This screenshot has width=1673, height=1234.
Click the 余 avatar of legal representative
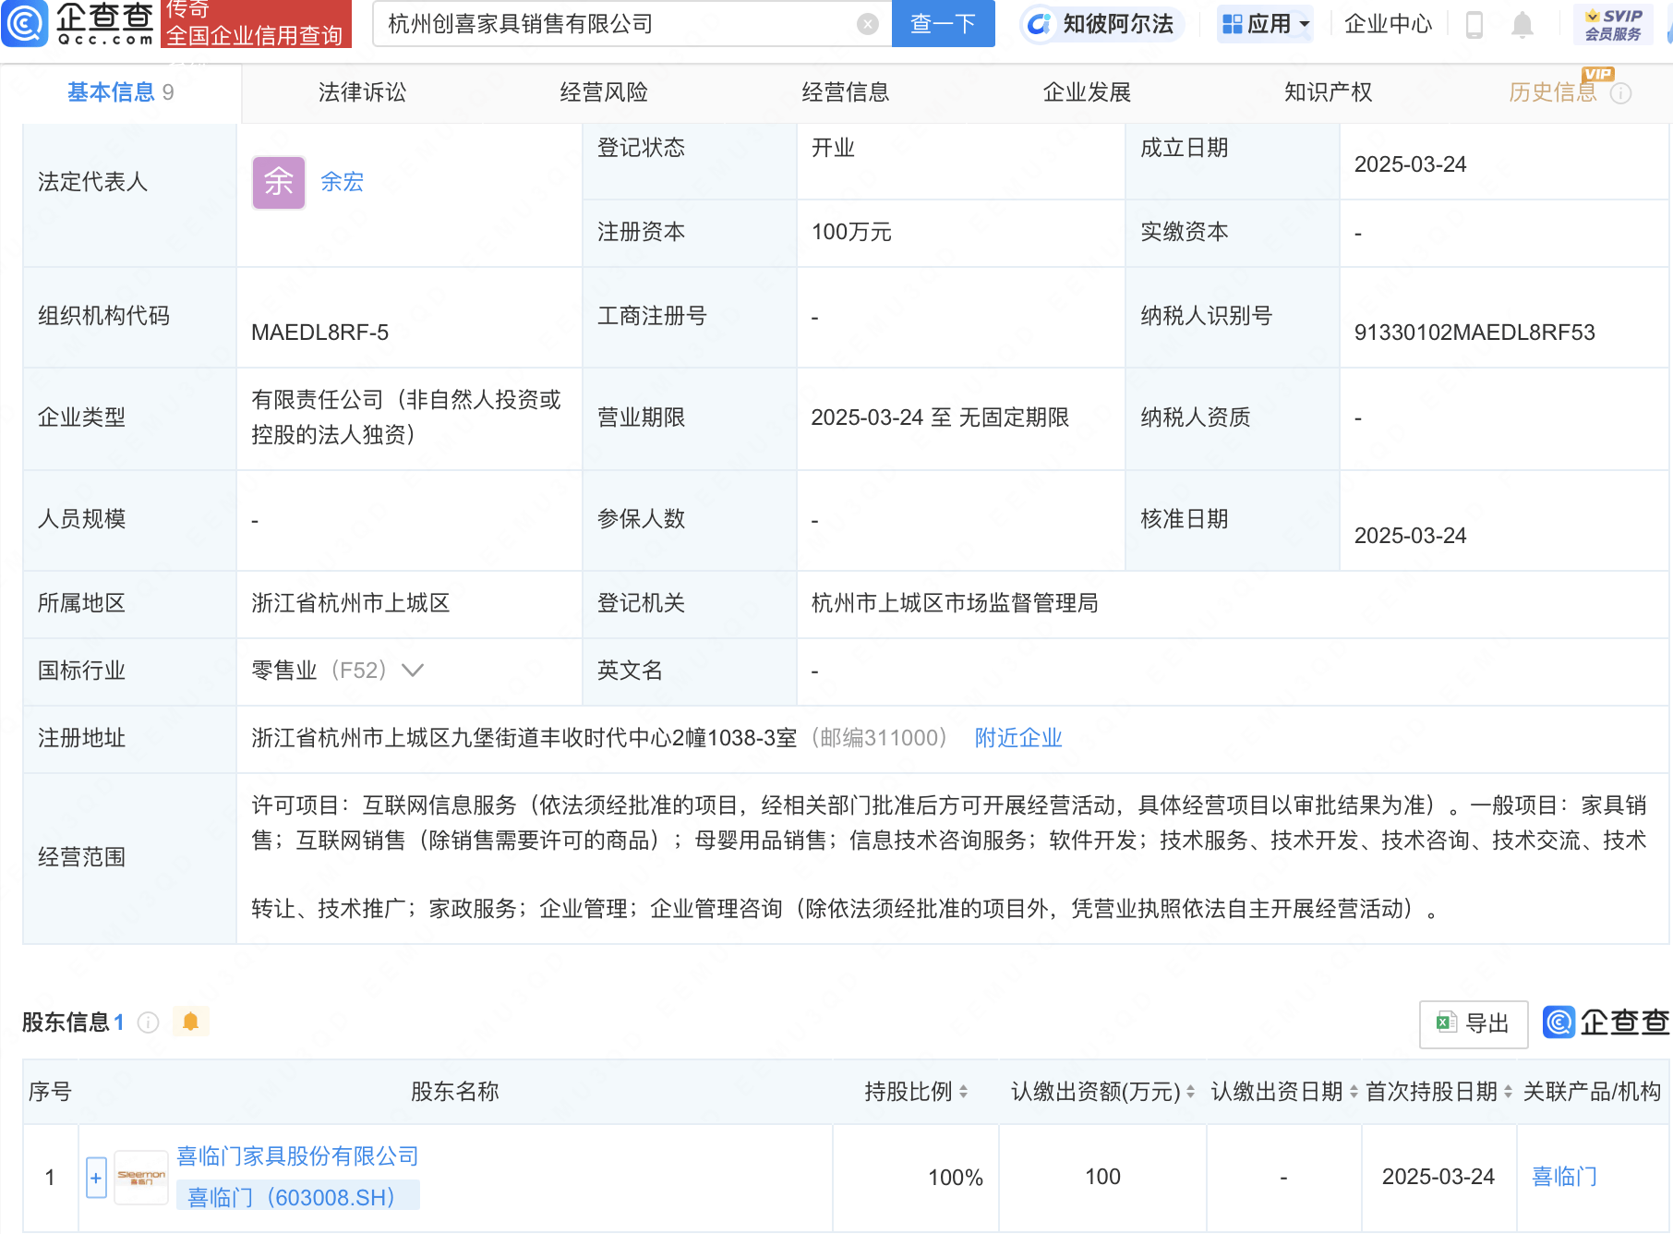279,182
